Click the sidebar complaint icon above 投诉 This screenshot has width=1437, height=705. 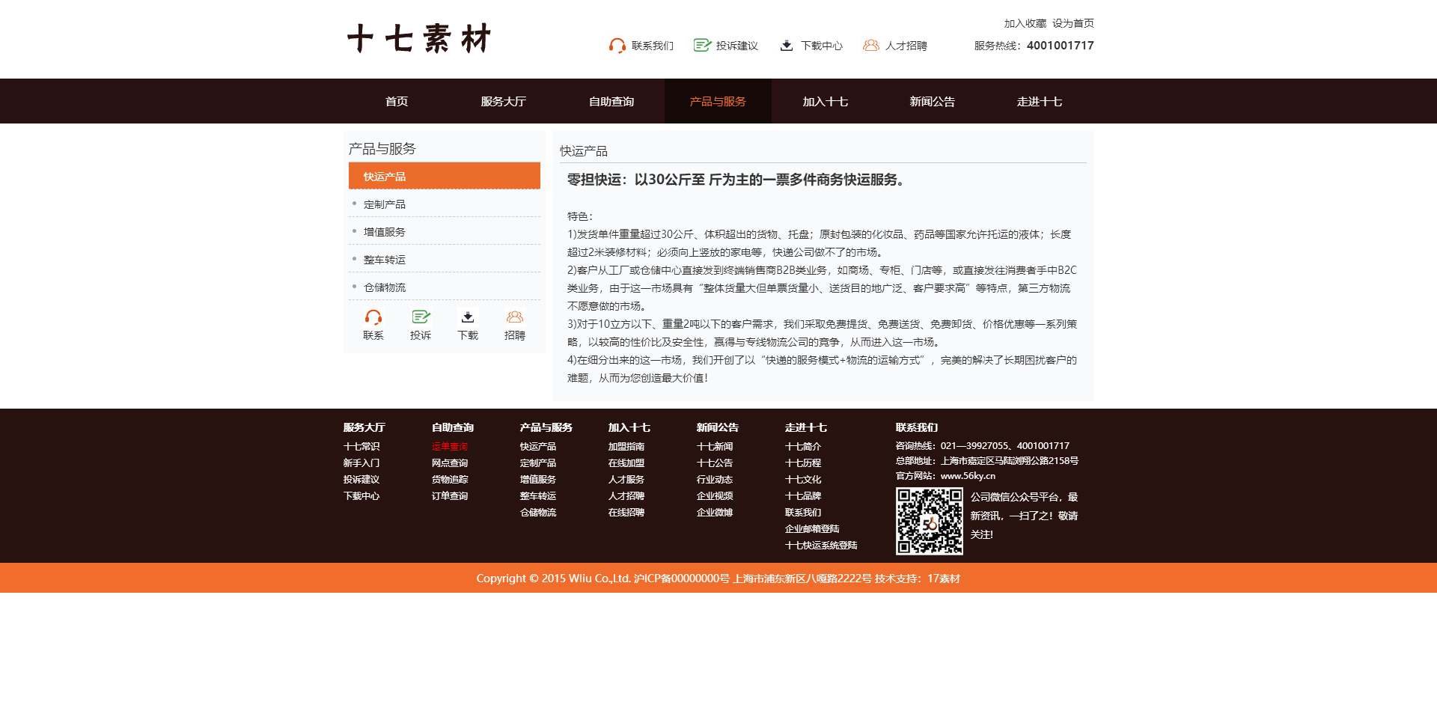[421, 317]
